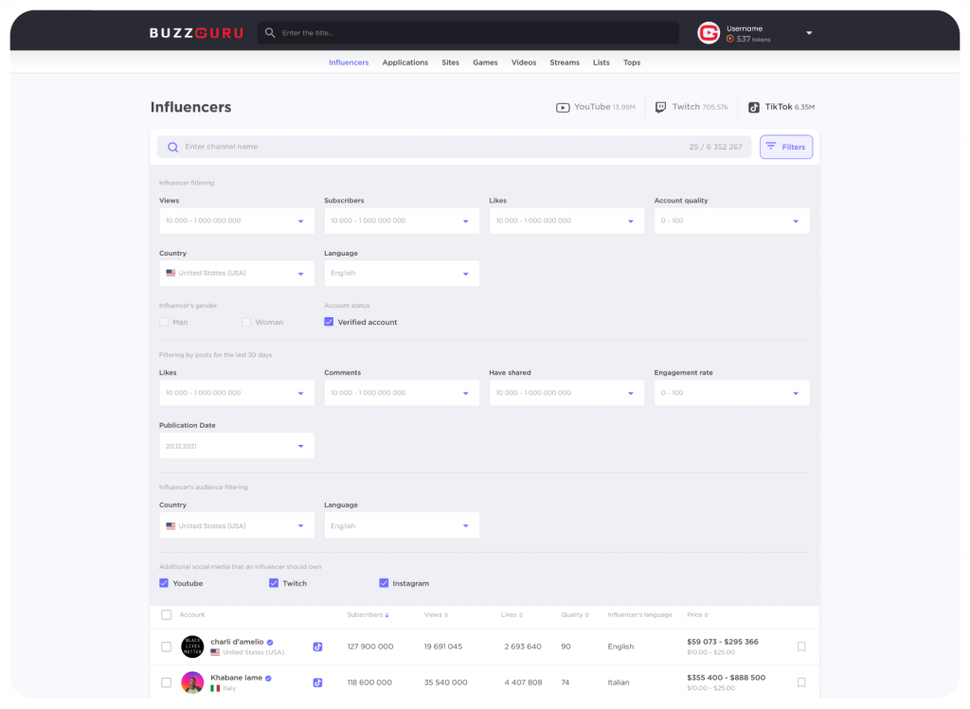Click the tokens coin icon

point(730,39)
